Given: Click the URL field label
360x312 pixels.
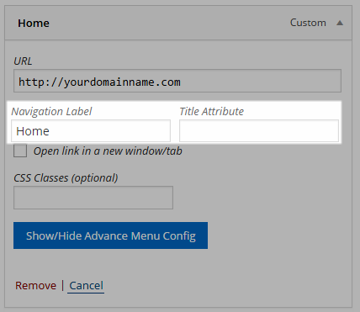Looking at the screenshot, I should tap(23, 61).
